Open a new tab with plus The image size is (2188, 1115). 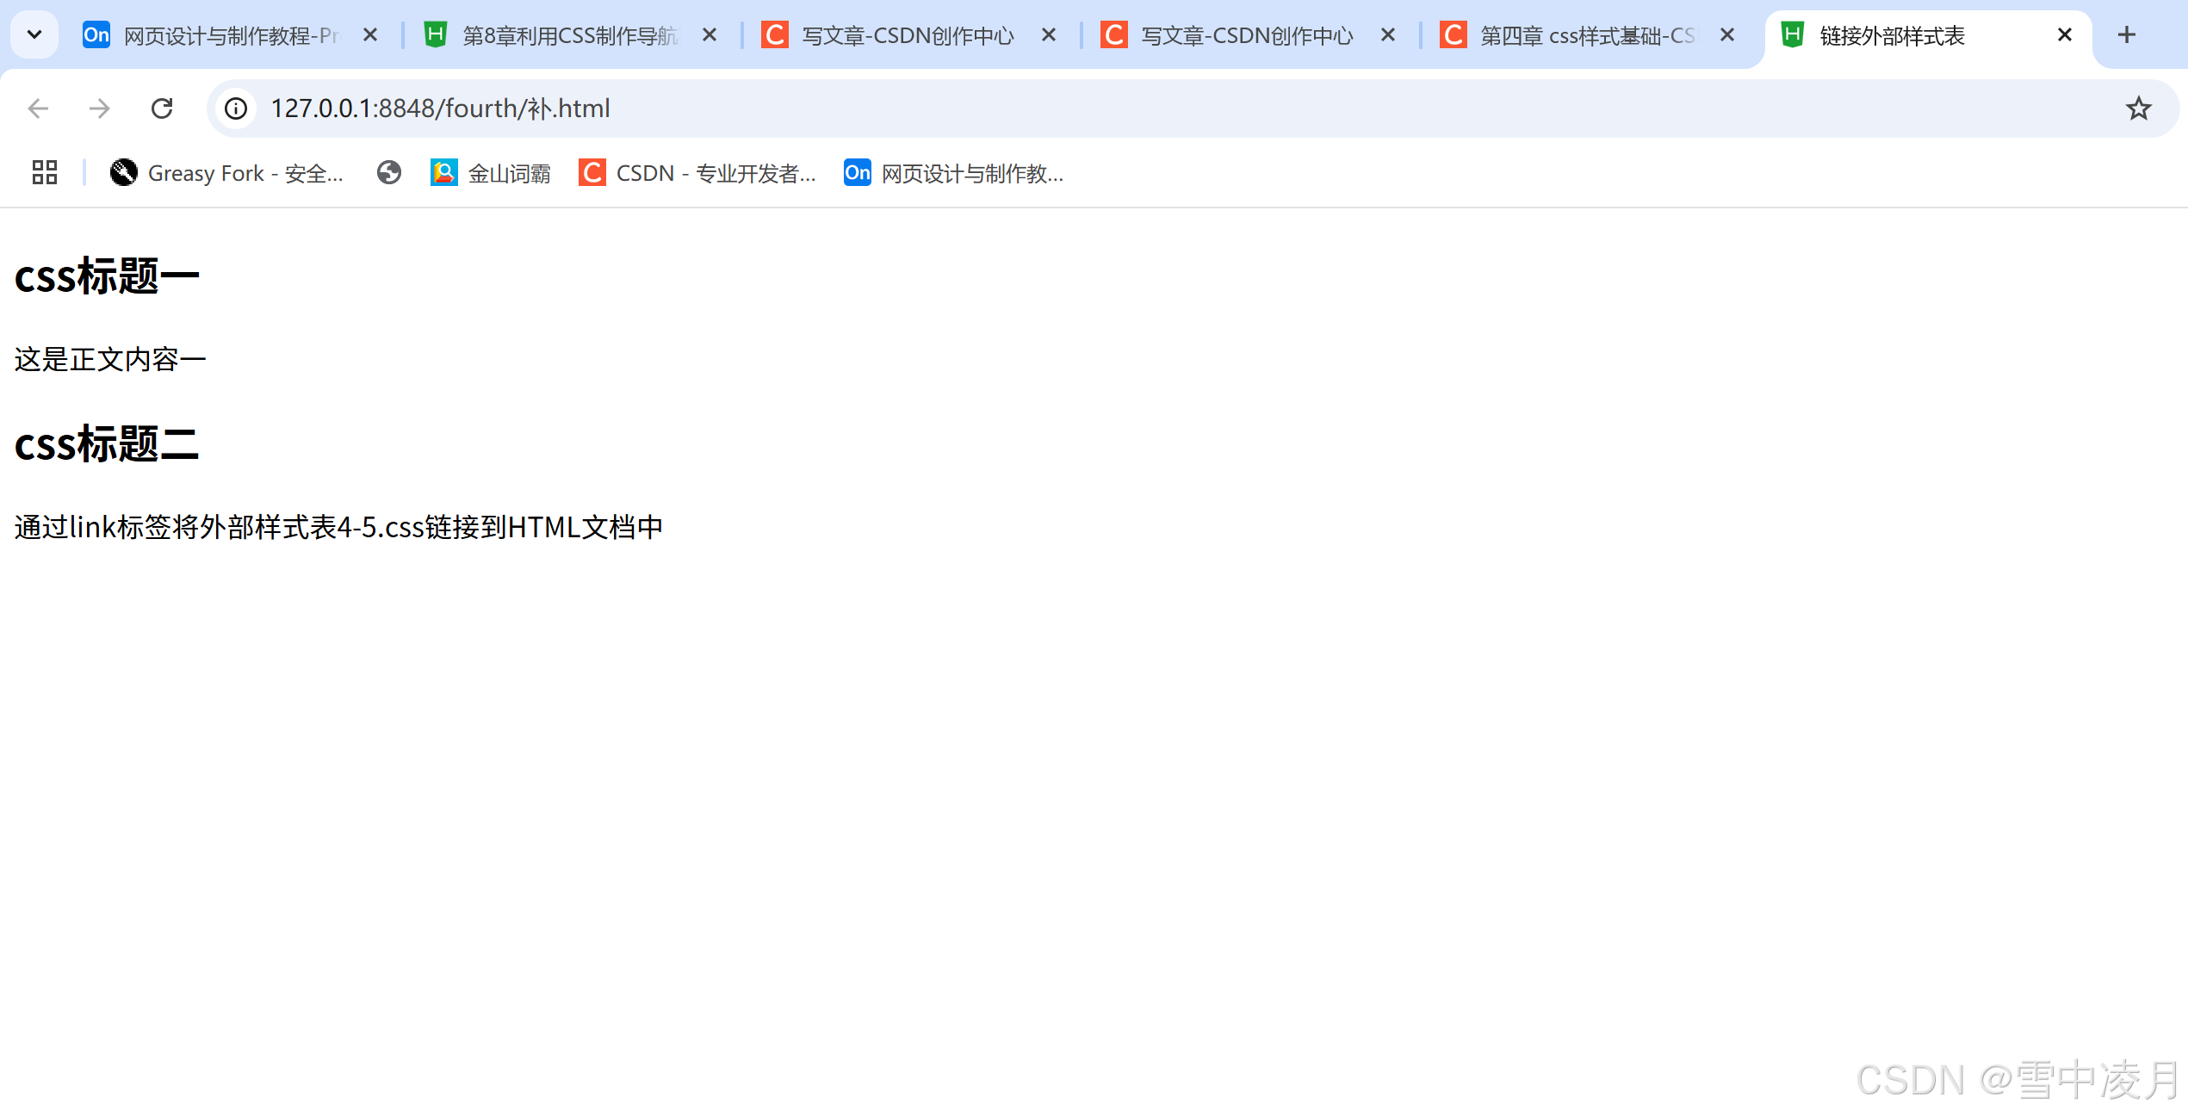pyautogui.click(x=2127, y=35)
